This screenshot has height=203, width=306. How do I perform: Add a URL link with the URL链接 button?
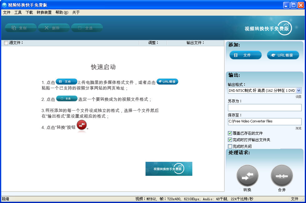coord(283,55)
